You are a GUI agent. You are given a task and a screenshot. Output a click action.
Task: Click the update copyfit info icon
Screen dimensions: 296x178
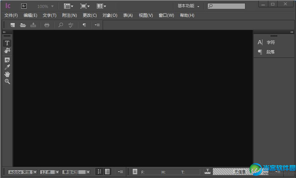135,171
